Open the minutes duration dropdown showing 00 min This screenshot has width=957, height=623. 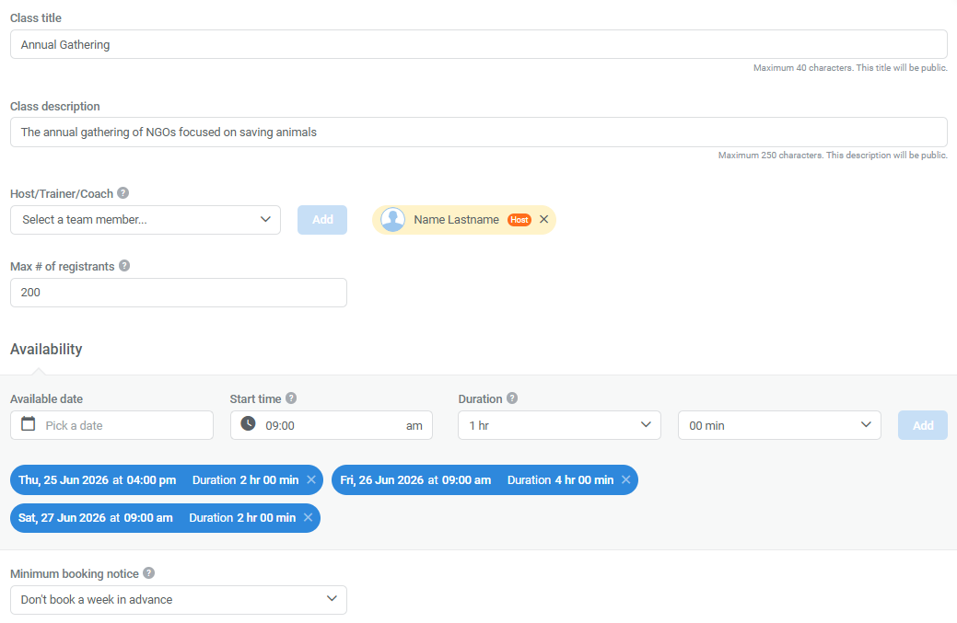779,424
